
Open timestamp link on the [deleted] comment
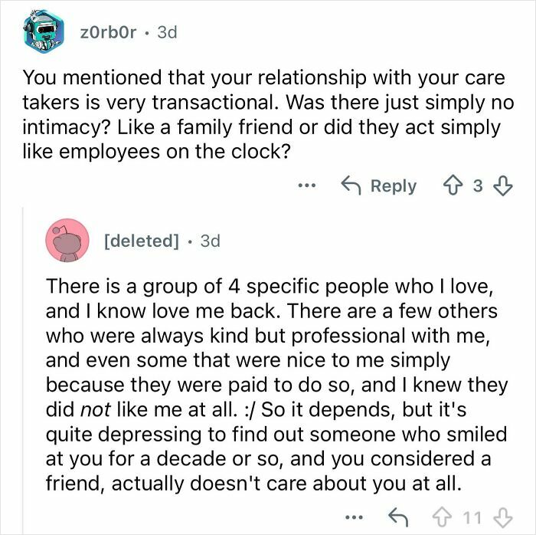(209, 241)
